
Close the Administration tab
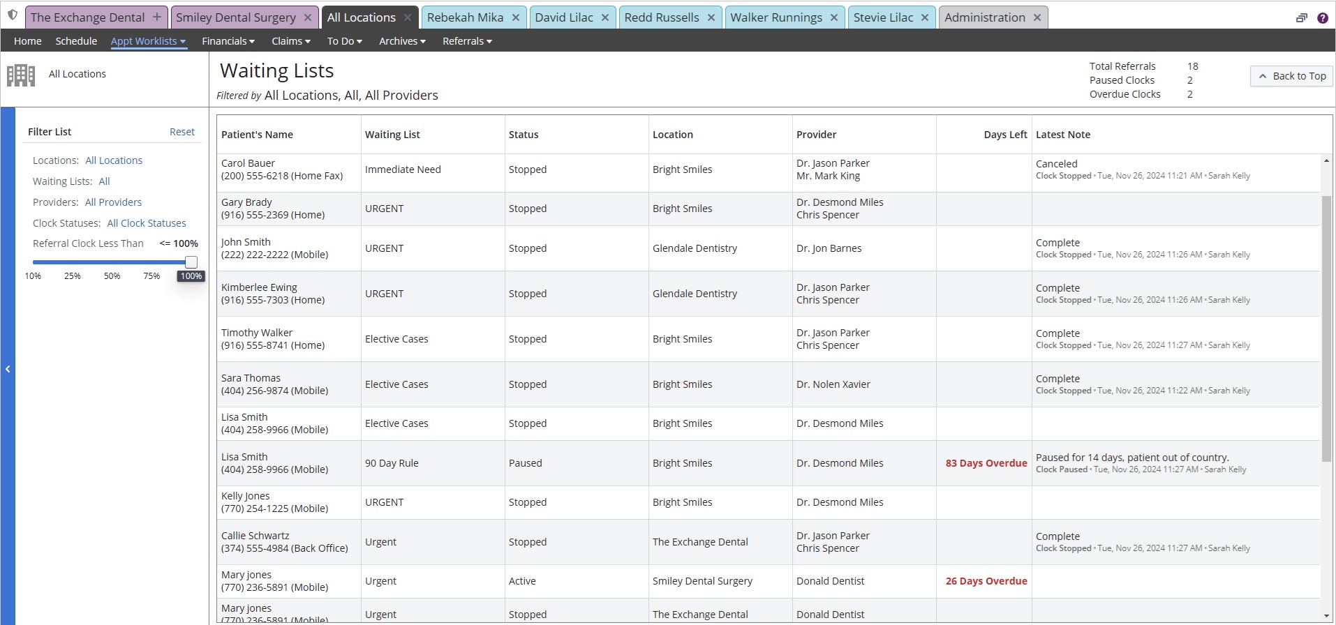1037,17
